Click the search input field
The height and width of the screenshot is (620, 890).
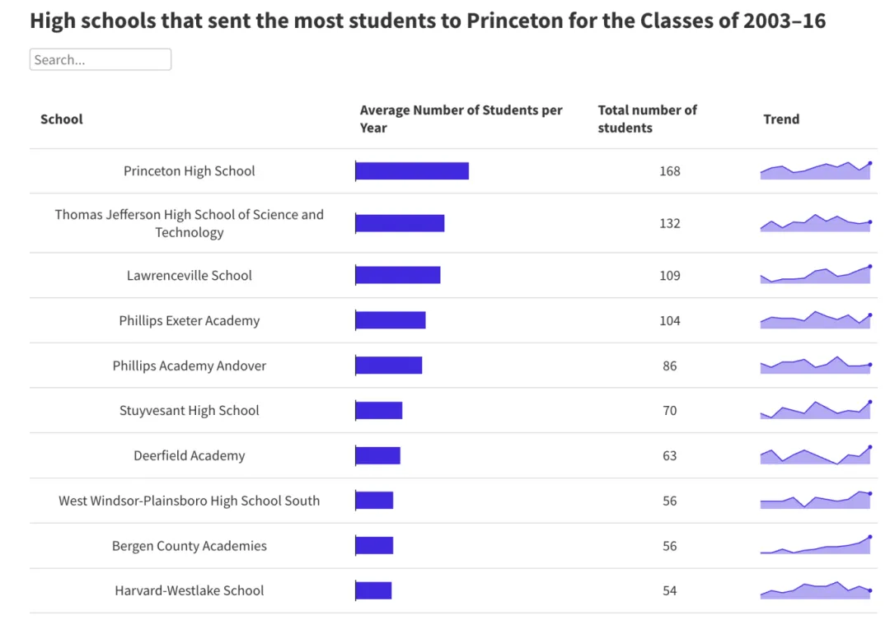(x=100, y=58)
